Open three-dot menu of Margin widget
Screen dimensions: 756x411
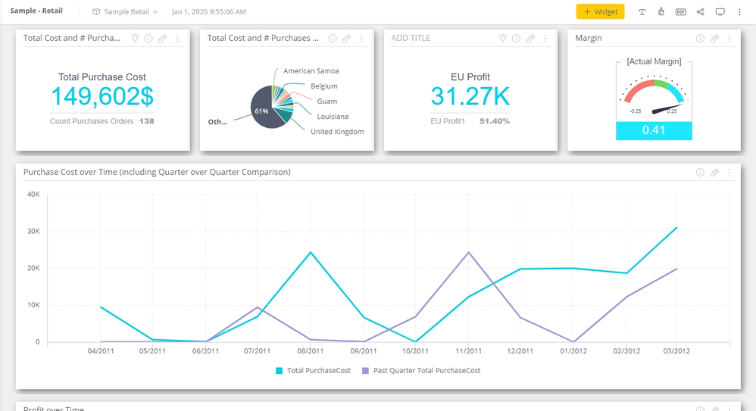coord(729,39)
